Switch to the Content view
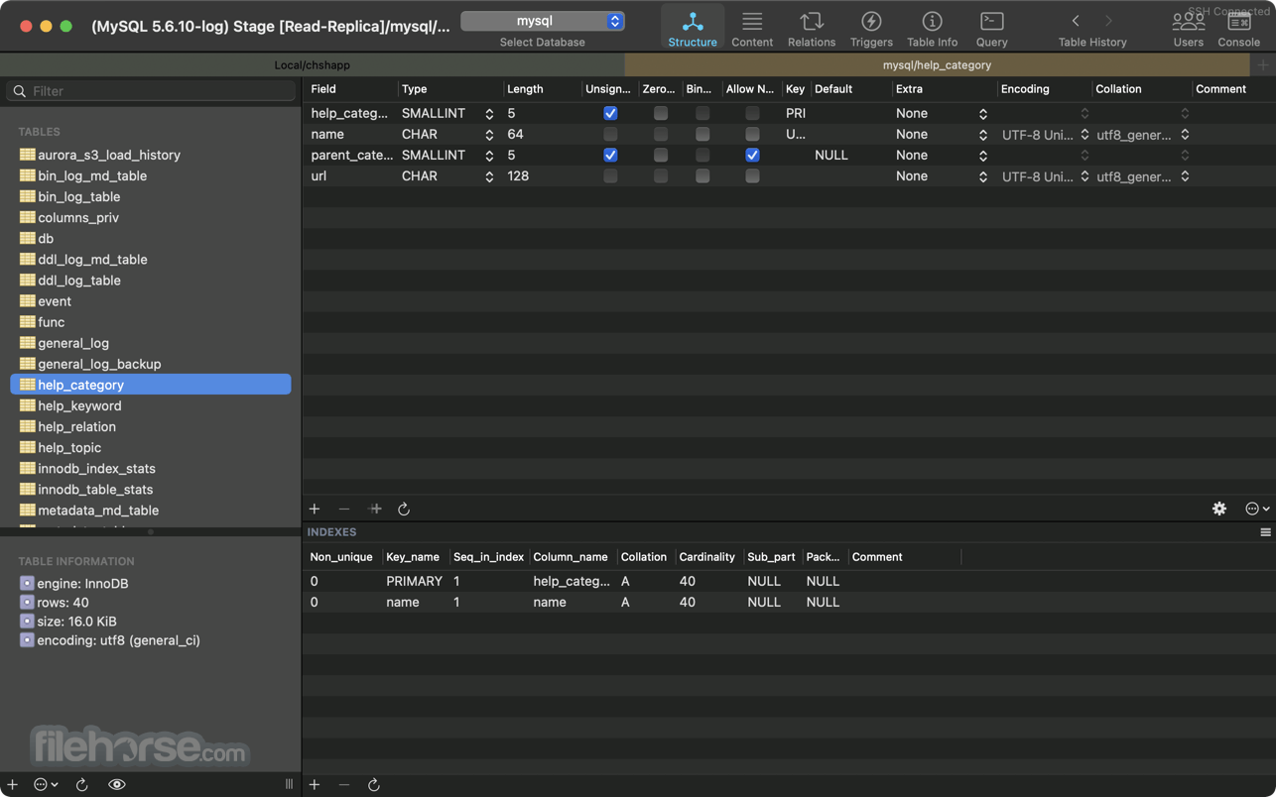 [x=752, y=28]
